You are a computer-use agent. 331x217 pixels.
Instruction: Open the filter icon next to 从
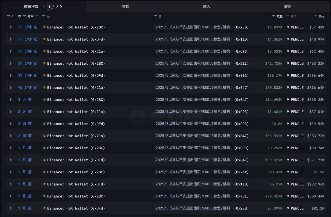[44, 16]
